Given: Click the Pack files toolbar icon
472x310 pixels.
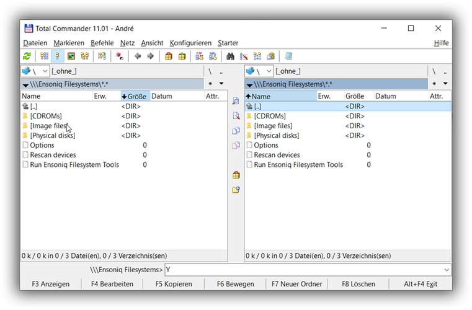Looking at the screenshot, I should 169,56.
